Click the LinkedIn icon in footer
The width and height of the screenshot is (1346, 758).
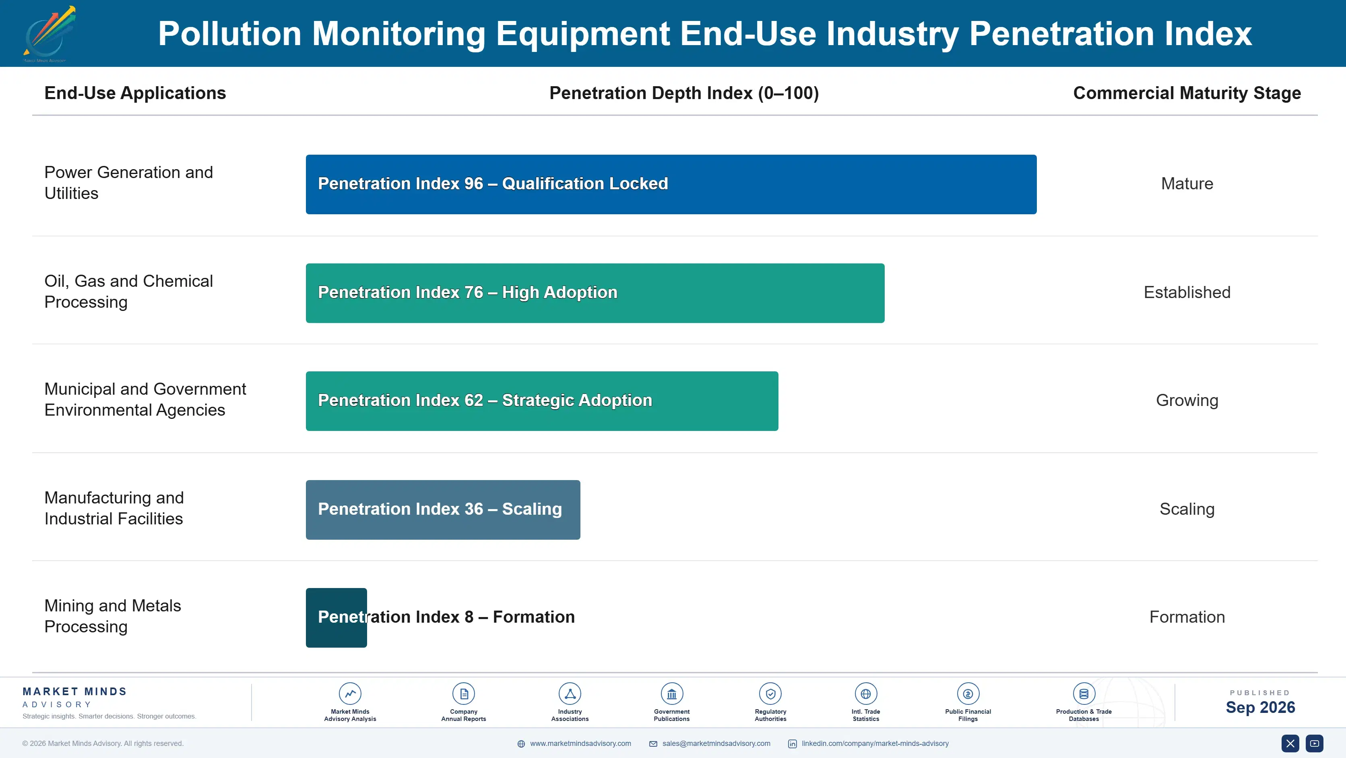792,744
